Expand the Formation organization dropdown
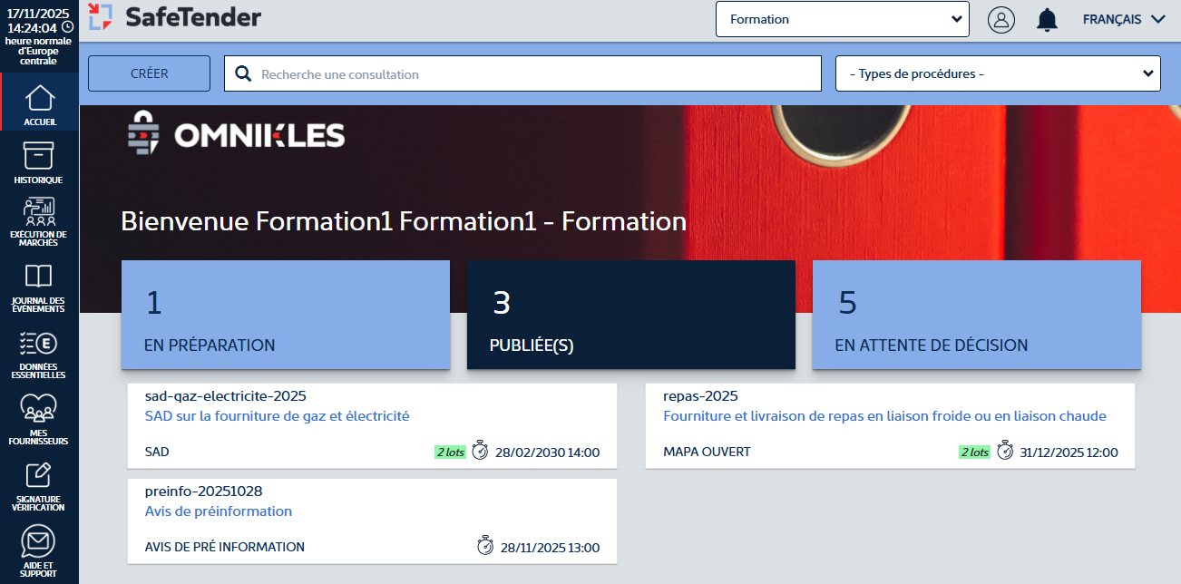Screen dimensions: 1181x584 coord(842,19)
